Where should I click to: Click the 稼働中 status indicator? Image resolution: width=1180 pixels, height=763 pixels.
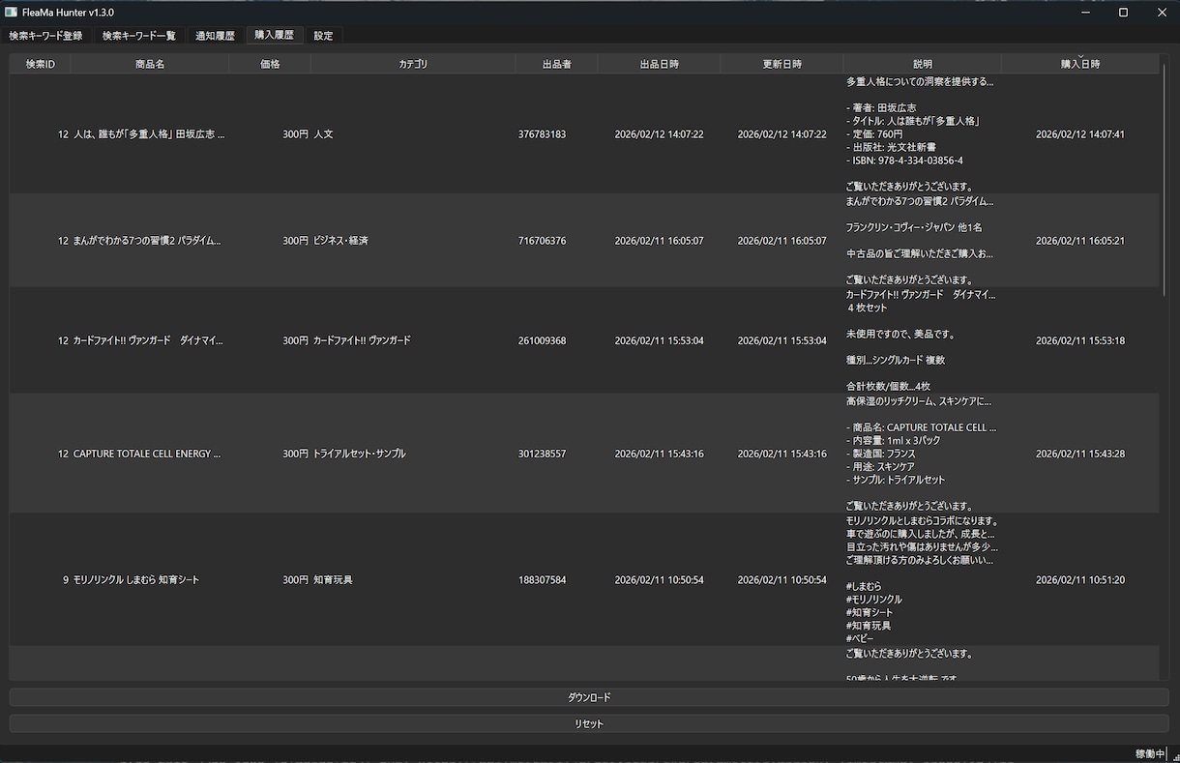tap(1149, 753)
